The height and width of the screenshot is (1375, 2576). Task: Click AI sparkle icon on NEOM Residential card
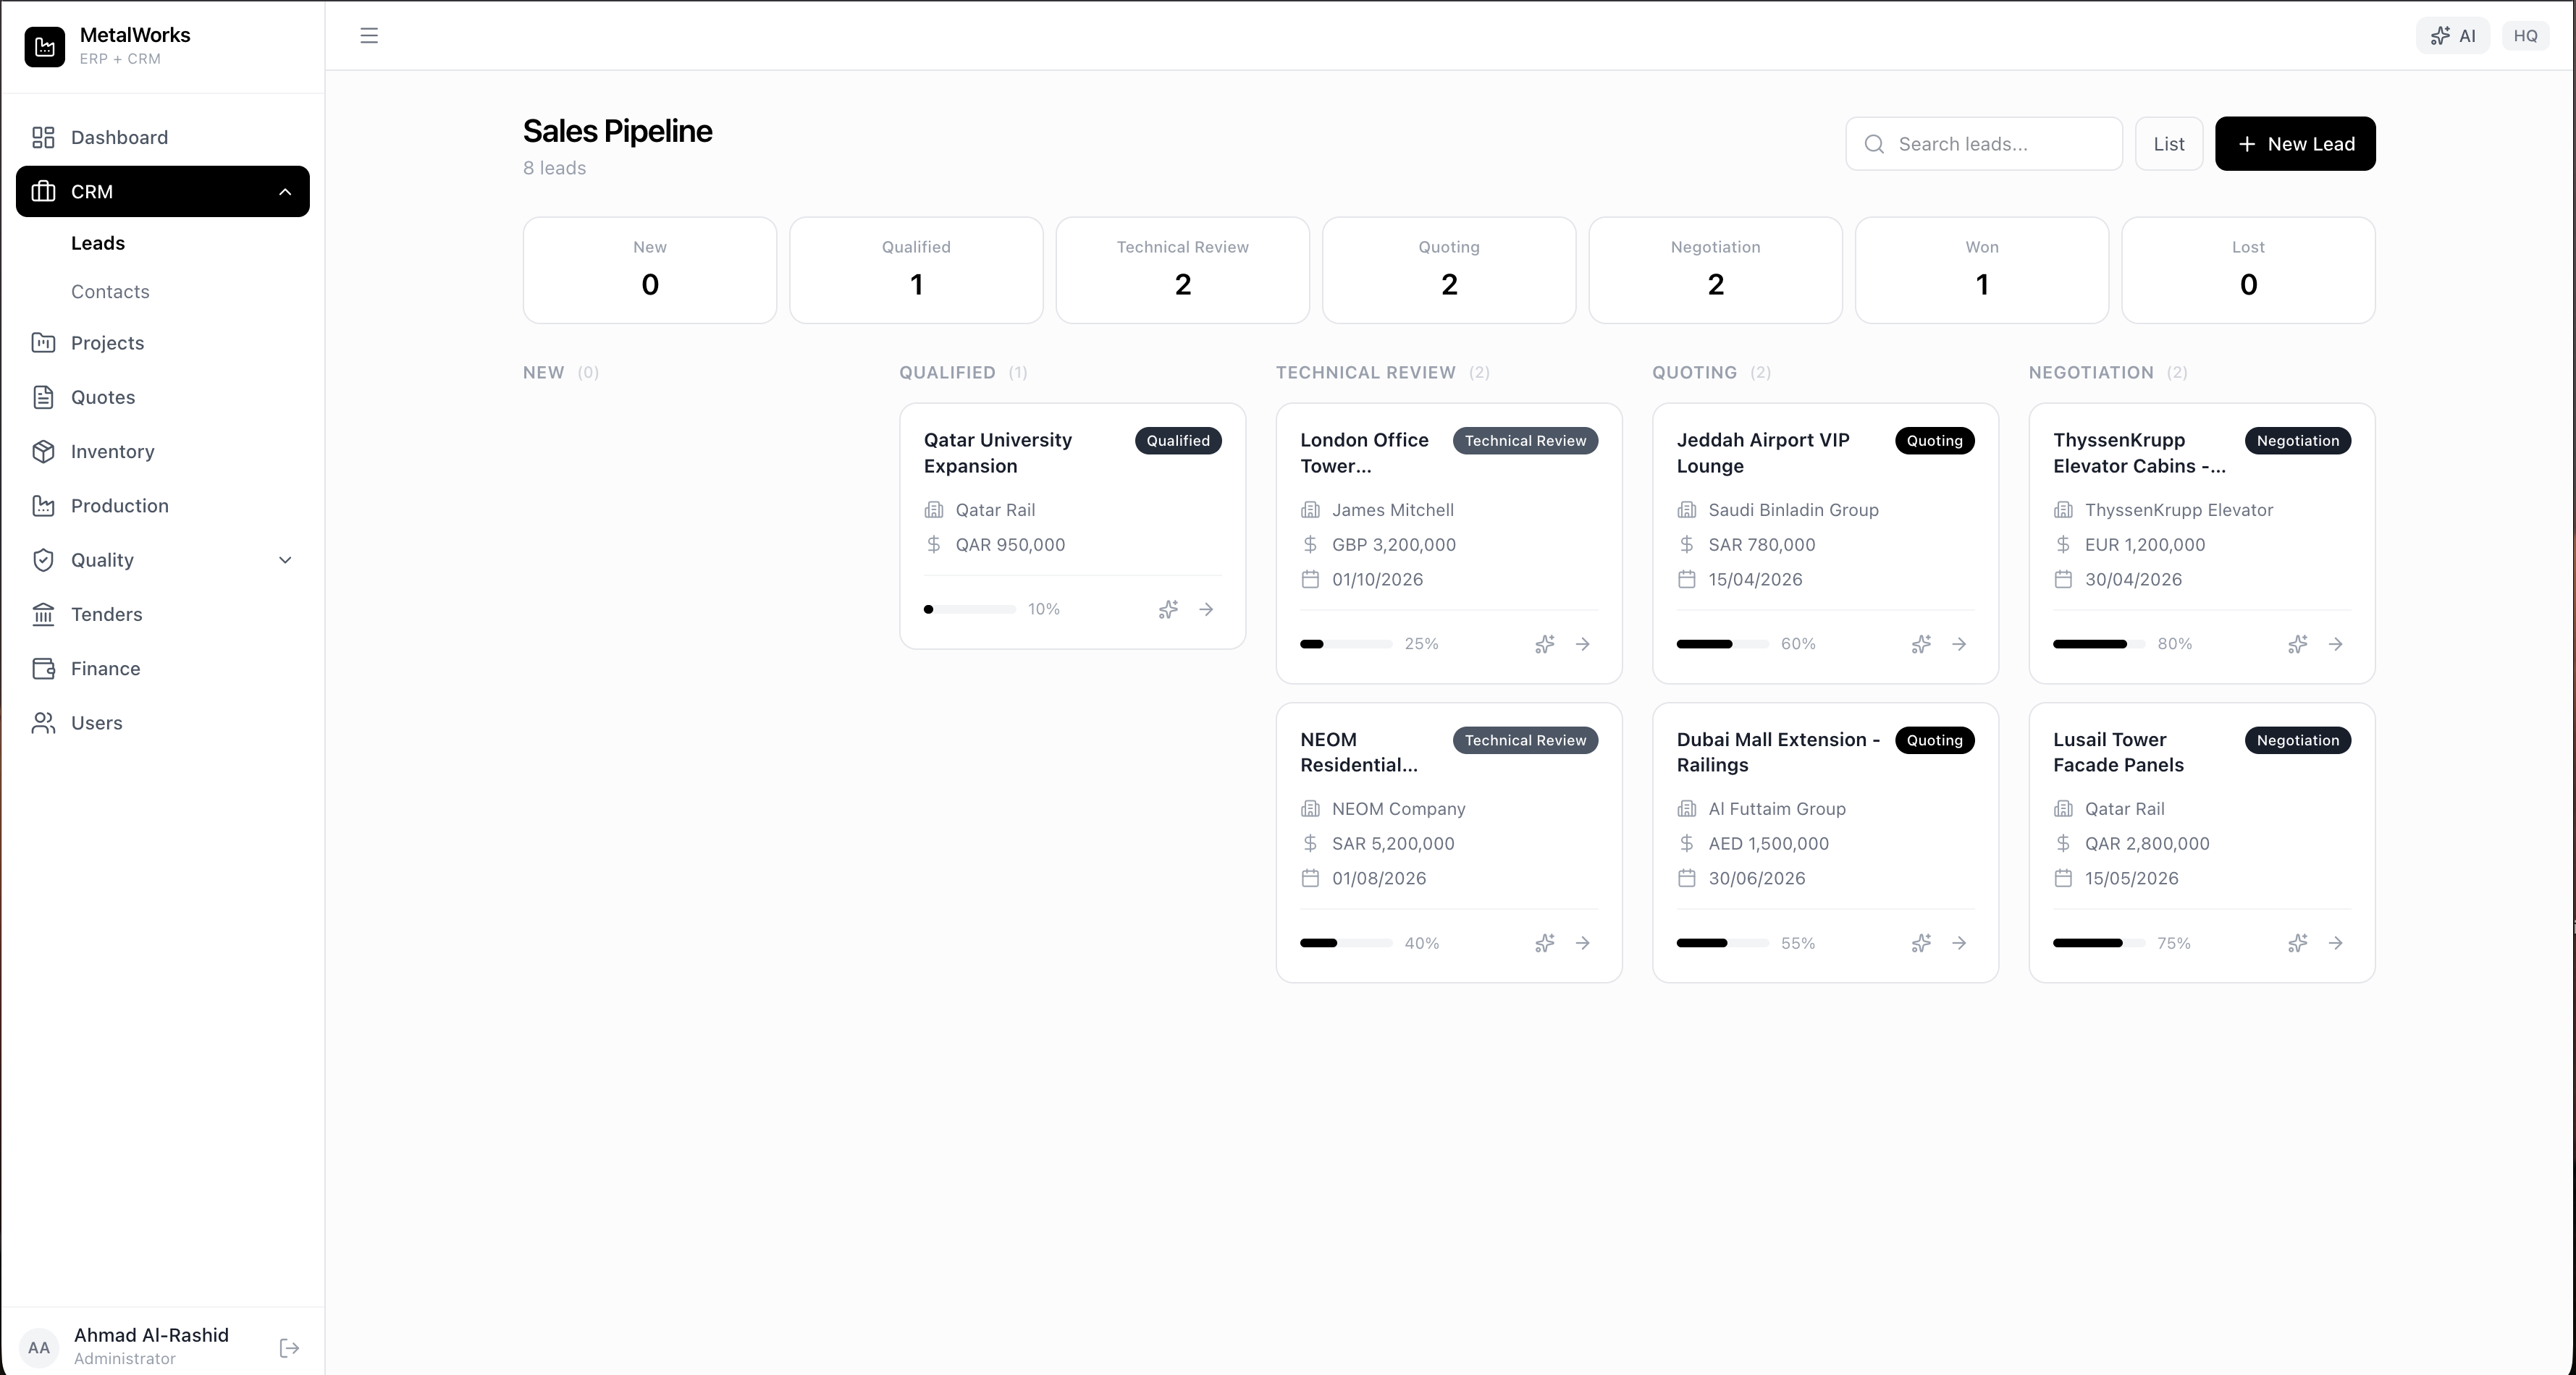pyautogui.click(x=1545, y=942)
